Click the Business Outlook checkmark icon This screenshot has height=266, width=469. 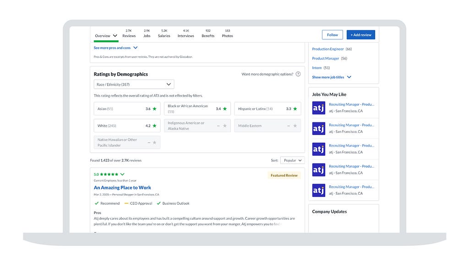(158, 203)
